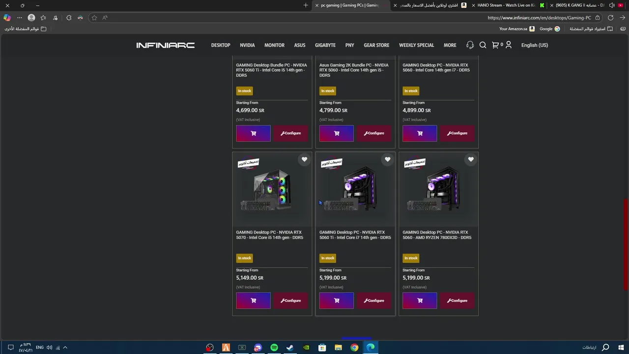Open a new browser tab
The image size is (629, 354).
(306, 5)
